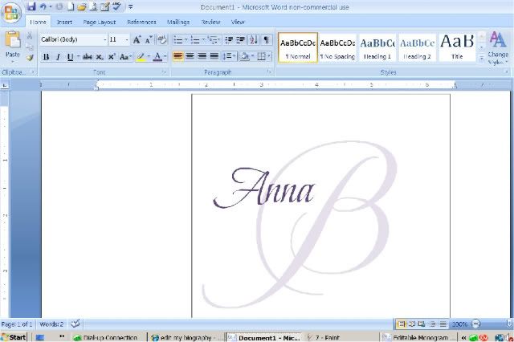Viewport: 514px width, 342px height.
Task: Insert a bulleted list
Action: [x=178, y=40]
